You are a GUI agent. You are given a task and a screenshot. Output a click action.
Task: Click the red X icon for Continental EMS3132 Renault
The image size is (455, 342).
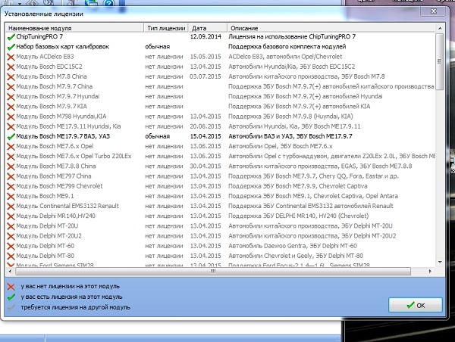tap(10, 205)
